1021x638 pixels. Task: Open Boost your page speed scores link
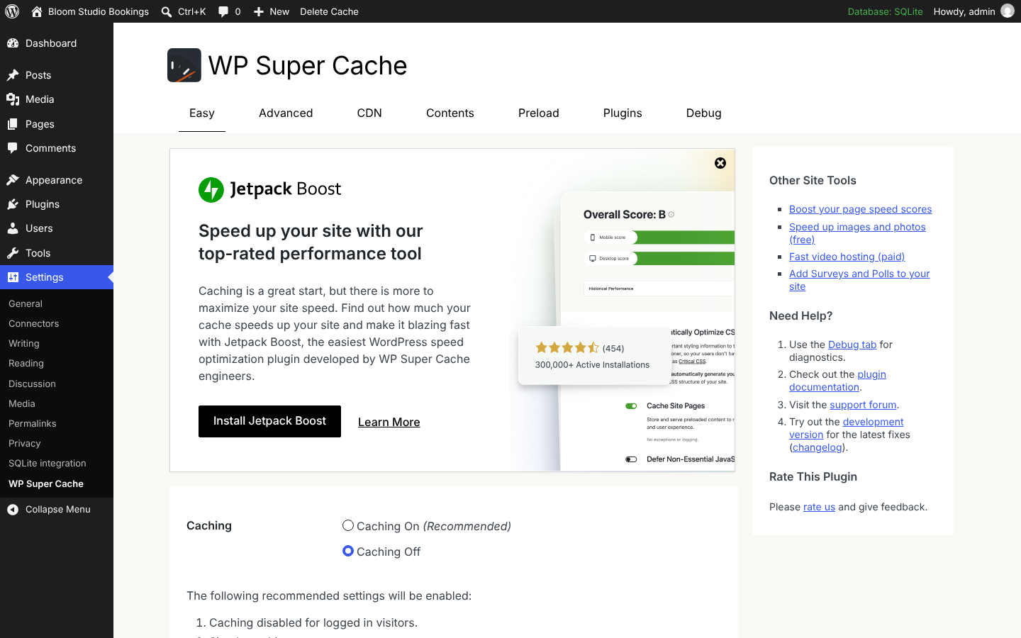point(860,209)
